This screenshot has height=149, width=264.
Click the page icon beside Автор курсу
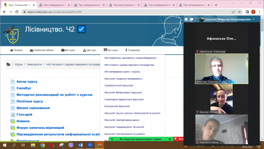pos(13,82)
